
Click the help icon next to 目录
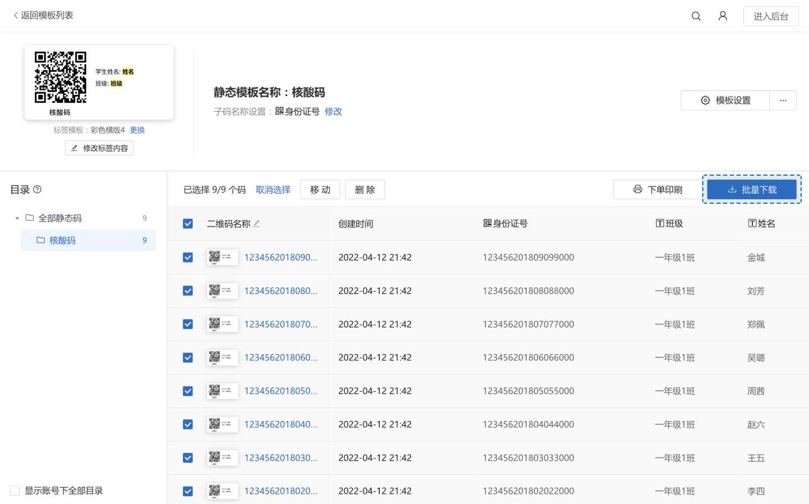point(37,190)
